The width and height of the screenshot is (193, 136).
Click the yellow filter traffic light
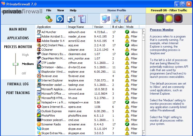pos(169,18)
